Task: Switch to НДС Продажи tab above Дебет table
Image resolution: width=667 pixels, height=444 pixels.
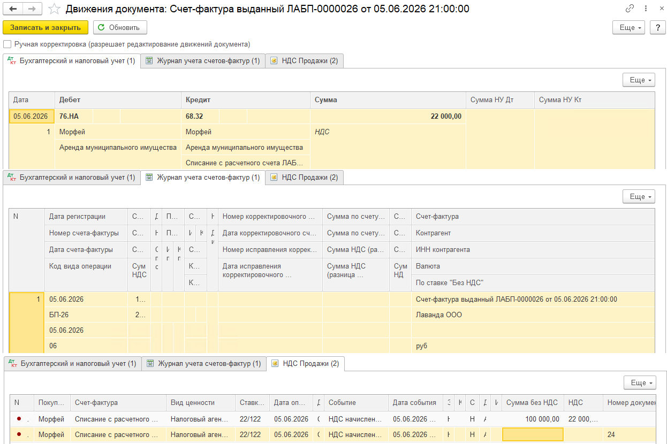Action: click(x=304, y=61)
